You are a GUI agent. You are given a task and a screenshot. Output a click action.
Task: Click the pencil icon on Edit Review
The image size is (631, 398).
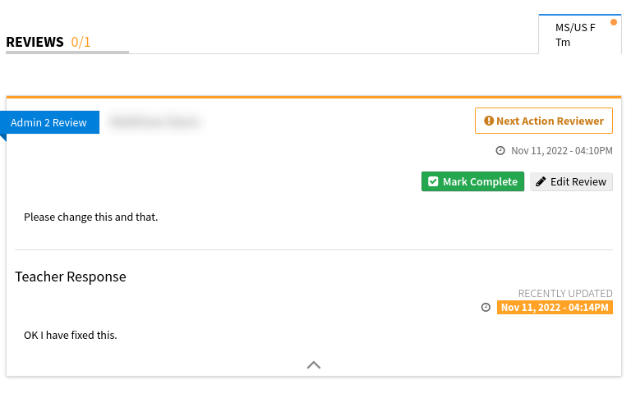[x=541, y=181]
